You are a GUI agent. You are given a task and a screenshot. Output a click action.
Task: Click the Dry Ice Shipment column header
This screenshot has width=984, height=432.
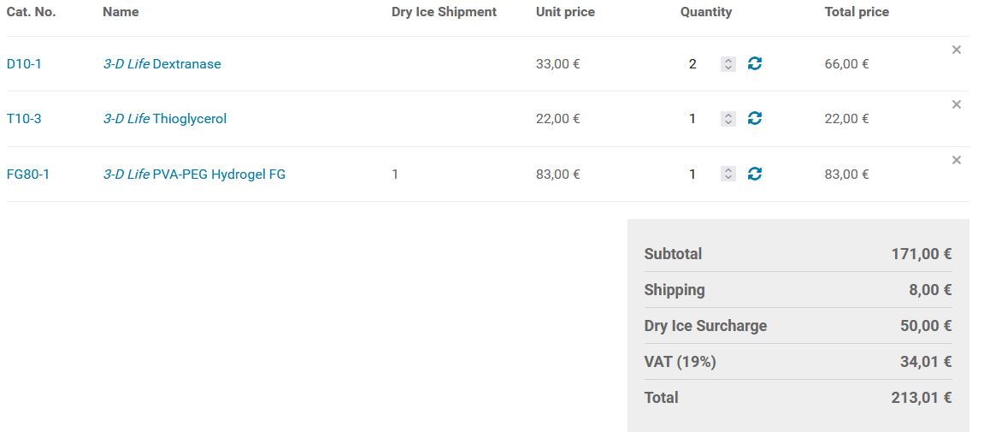click(444, 12)
